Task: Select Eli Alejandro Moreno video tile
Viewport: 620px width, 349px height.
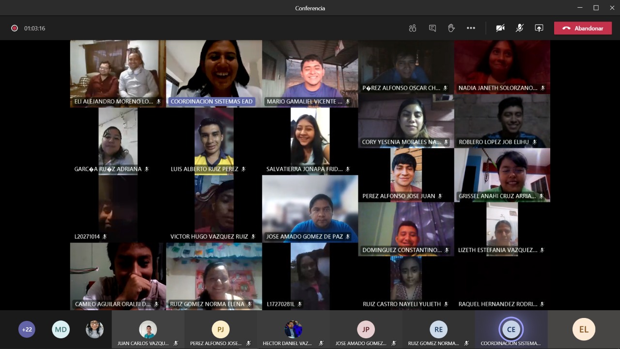Action: (118, 74)
